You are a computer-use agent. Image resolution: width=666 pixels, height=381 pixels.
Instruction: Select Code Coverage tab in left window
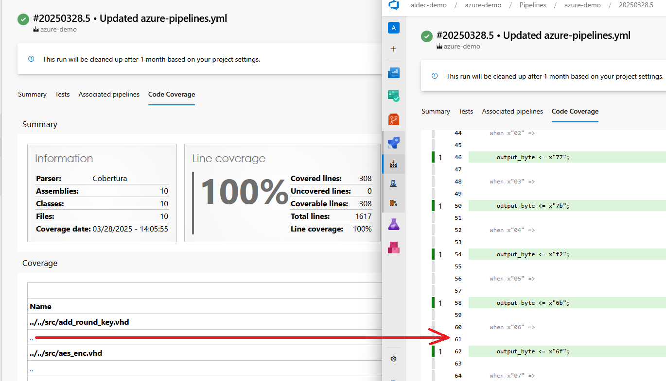pyautogui.click(x=172, y=95)
